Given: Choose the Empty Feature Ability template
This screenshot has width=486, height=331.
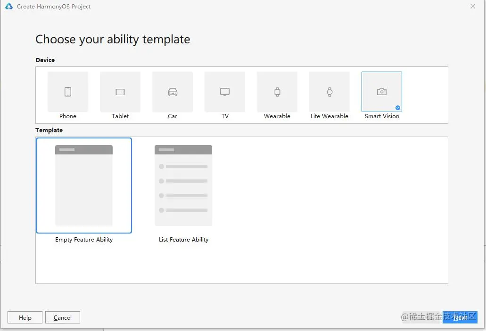Looking at the screenshot, I should [x=84, y=185].
